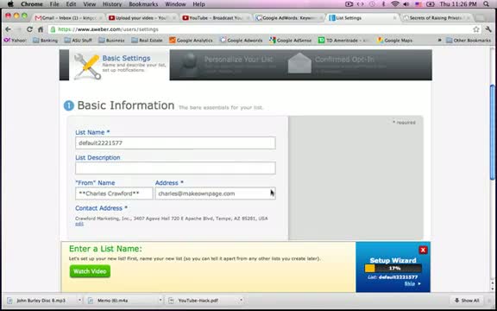Click the Bluetooth menu bar icon

tap(383, 4)
